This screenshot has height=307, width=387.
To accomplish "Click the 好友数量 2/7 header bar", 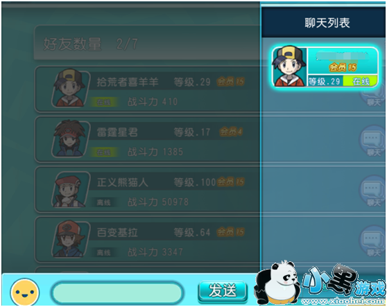I will (x=147, y=43).
